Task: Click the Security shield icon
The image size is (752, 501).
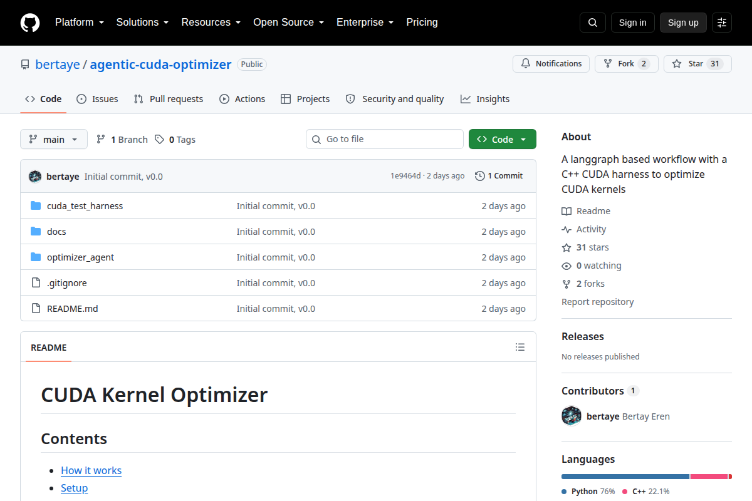Action: coord(350,99)
